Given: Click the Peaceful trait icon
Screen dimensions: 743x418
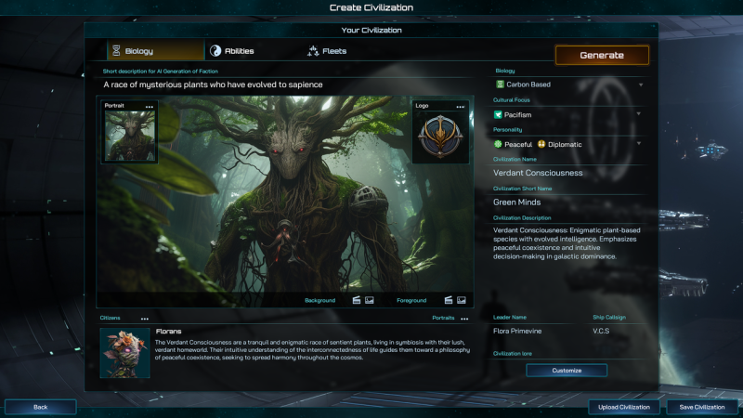Looking at the screenshot, I should pyautogui.click(x=498, y=144).
